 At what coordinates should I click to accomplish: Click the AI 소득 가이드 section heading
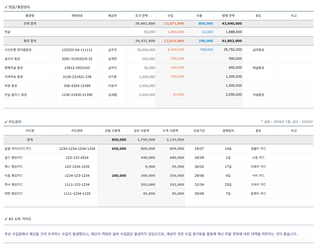tap(18, 219)
